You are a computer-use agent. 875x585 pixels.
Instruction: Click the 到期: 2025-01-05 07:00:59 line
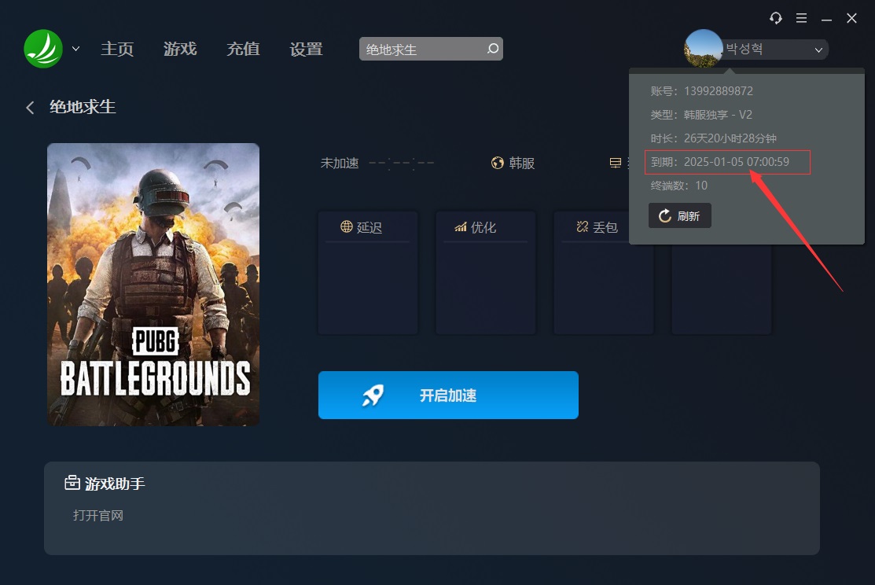[x=720, y=162]
